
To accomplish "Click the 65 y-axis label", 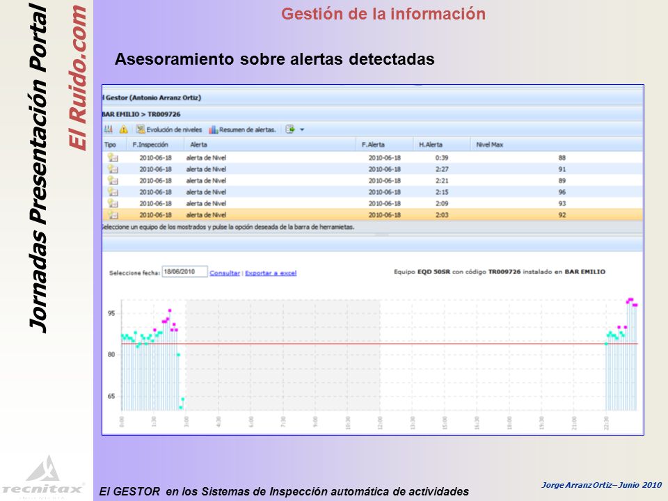I will tap(111, 396).
